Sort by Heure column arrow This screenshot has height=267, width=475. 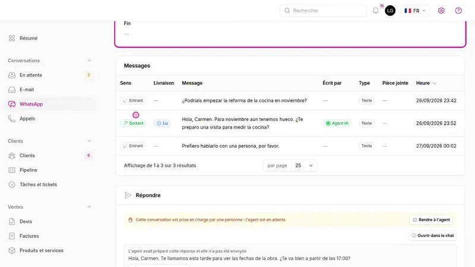coord(435,83)
